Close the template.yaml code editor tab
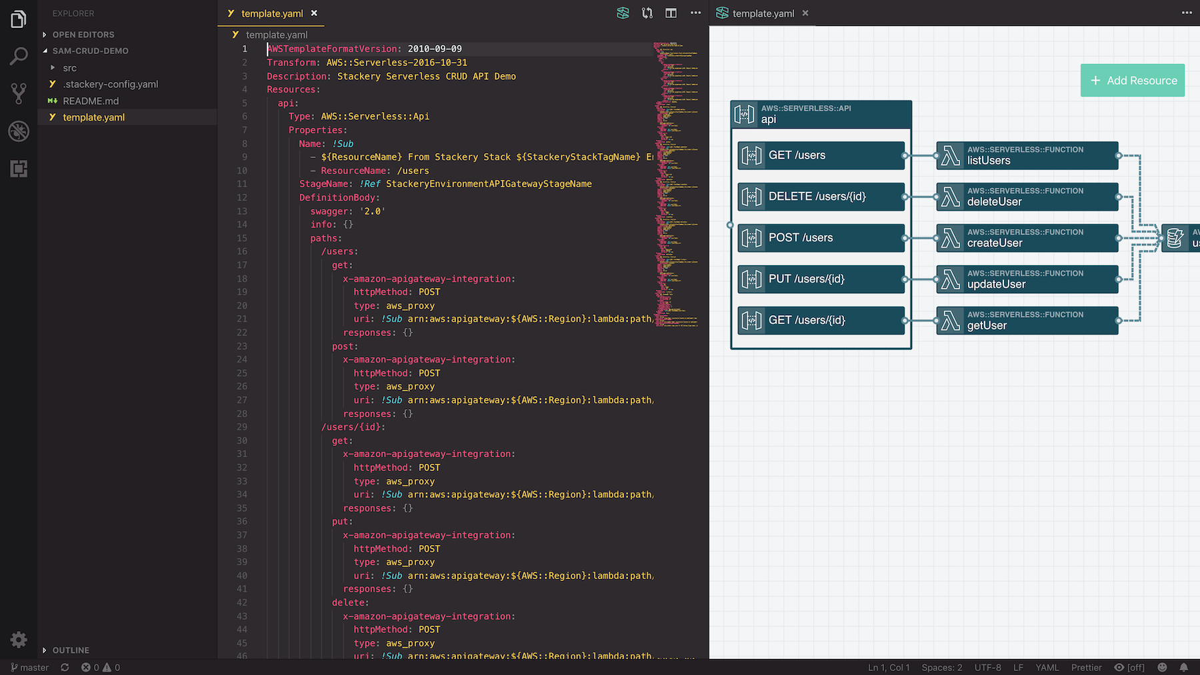The image size is (1200, 675). tap(314, 13)
